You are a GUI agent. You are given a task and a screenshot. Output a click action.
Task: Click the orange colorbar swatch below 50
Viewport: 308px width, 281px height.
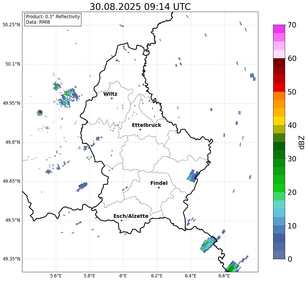pyautogui.click(x=279, y=96)
